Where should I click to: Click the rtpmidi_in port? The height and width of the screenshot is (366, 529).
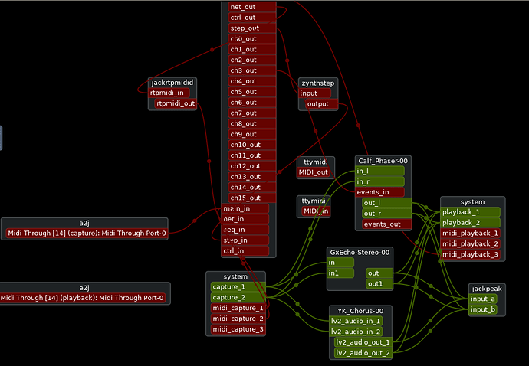tap(169, 93)
